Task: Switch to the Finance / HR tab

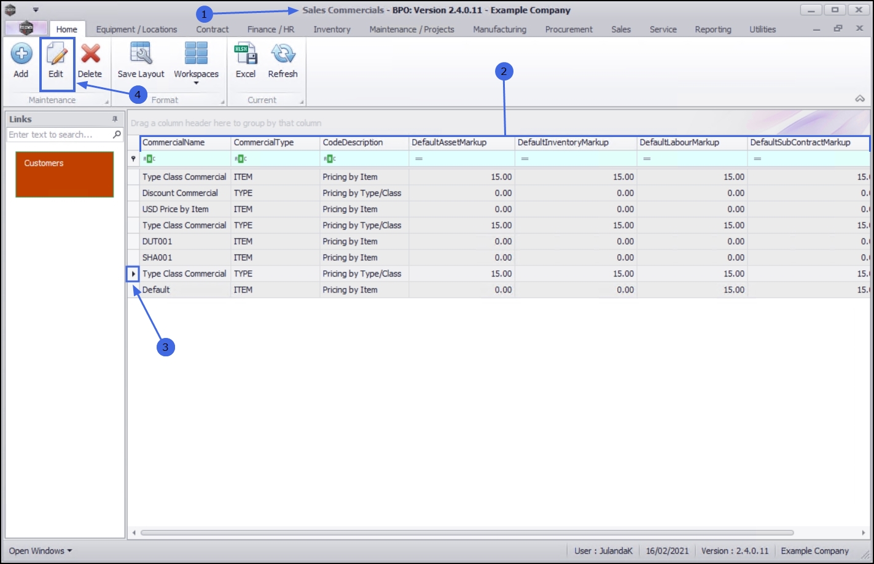Action: pyautogui.click(x=271, y=29)
